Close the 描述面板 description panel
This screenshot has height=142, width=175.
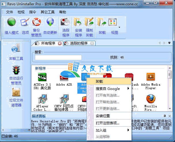pos(170,116)
